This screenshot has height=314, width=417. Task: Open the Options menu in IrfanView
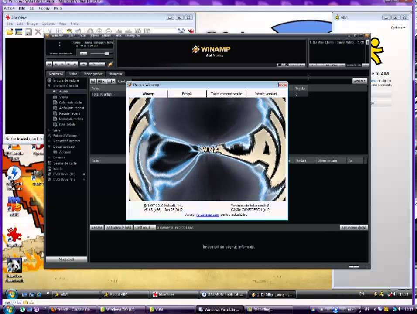(x=48, y=24)
